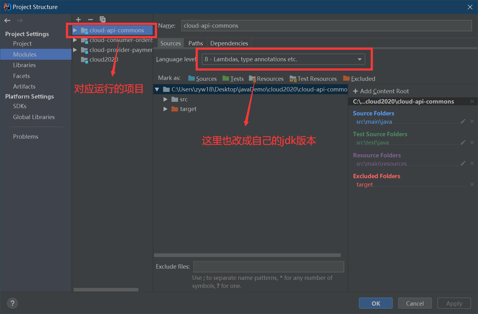Expand the src folder

pyautogui.click(x=165, y=99)
